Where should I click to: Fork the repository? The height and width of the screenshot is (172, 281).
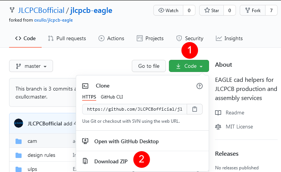pyautogui.click(x=253, y=10)
